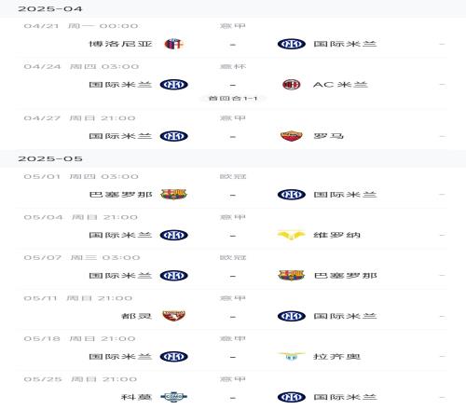The height and width of the screenshot is (410, 466).
Task: Select the 2025-04 month header
Action: 233,8
